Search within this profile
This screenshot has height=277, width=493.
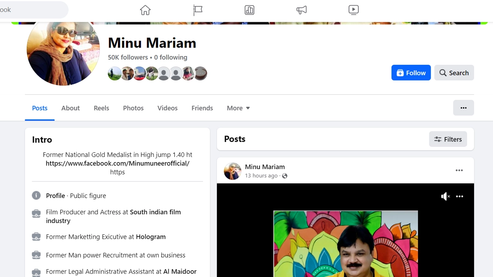[454, 73]
